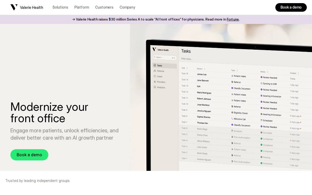Open the Customers menu in the header
The image size is (312, 195).
point(104,7)
